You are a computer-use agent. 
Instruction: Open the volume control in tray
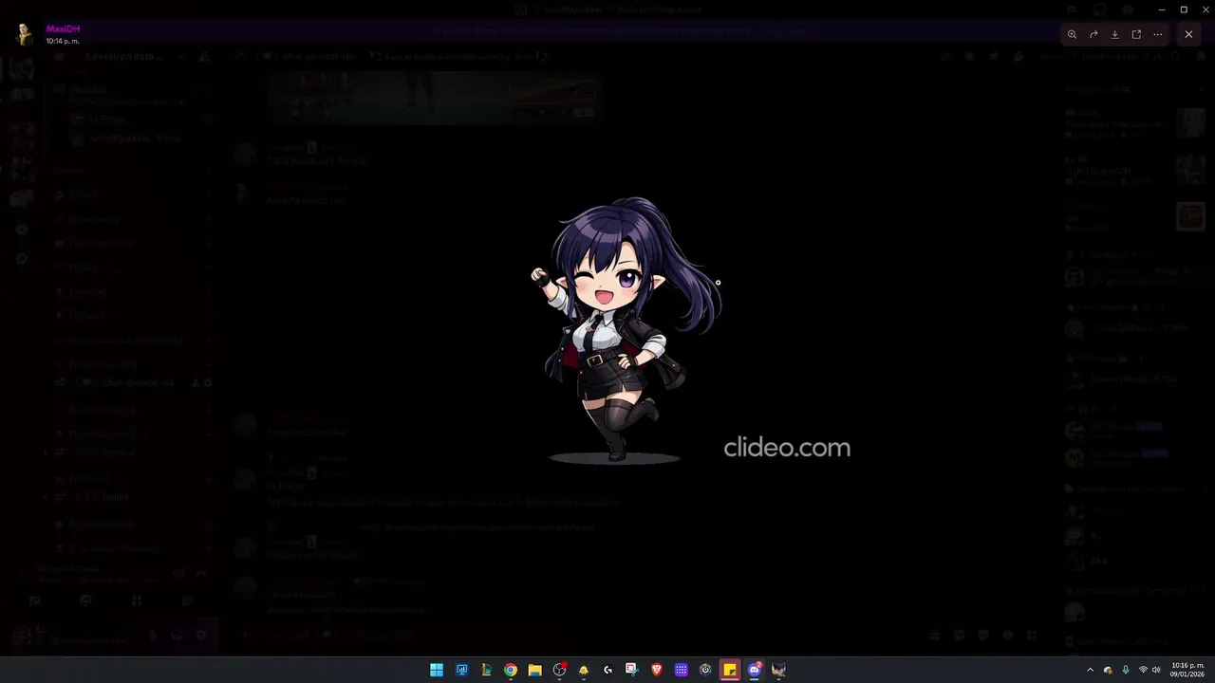(1156, 670)
